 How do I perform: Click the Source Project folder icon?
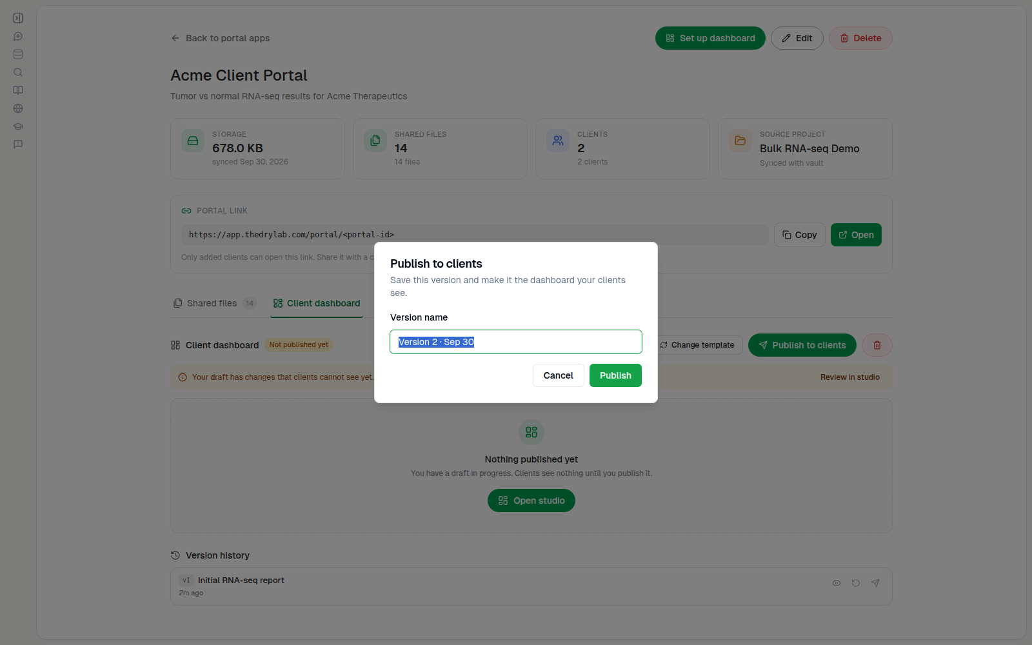pyautogui.click(x=740, y=141)
